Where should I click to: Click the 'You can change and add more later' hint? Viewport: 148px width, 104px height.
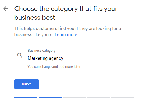click(x=54, y=67)
